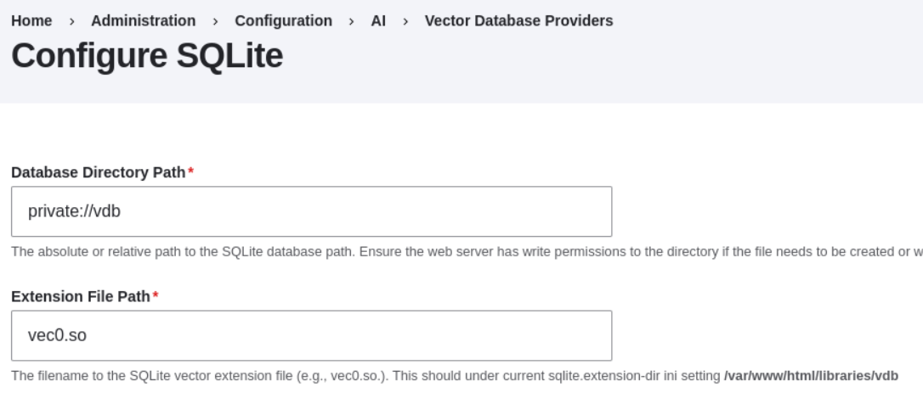Viewport: 923px width, 404px height.
Task: Focus the Extension File Path input field
Action: [x=311, y=335]
